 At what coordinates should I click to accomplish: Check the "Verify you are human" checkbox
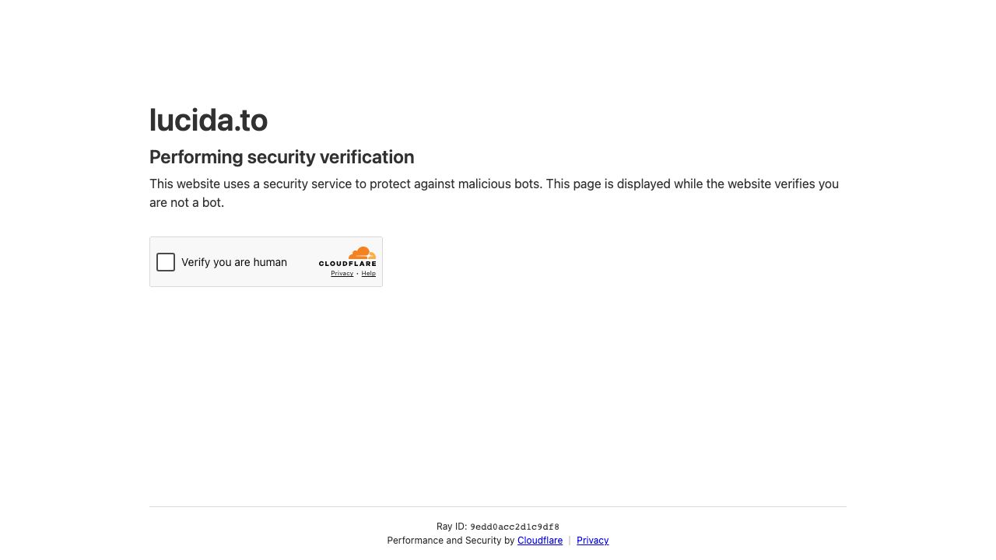coord(166,262)
